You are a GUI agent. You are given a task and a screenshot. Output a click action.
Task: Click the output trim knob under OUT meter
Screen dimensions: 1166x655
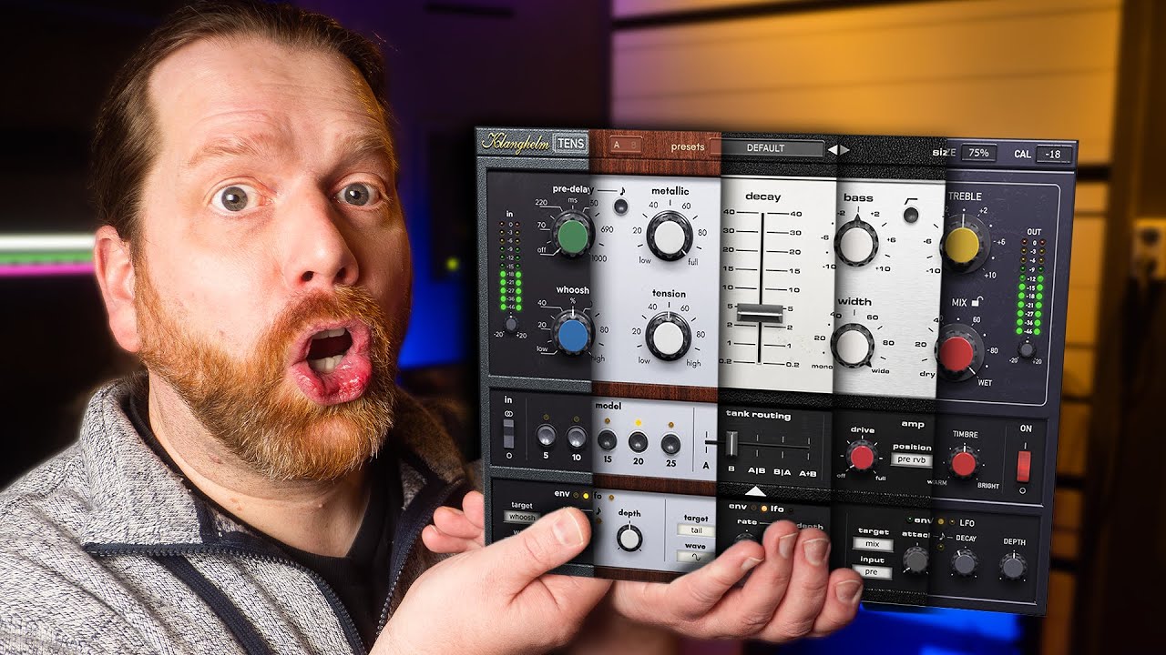click(x=1028, y=349)
